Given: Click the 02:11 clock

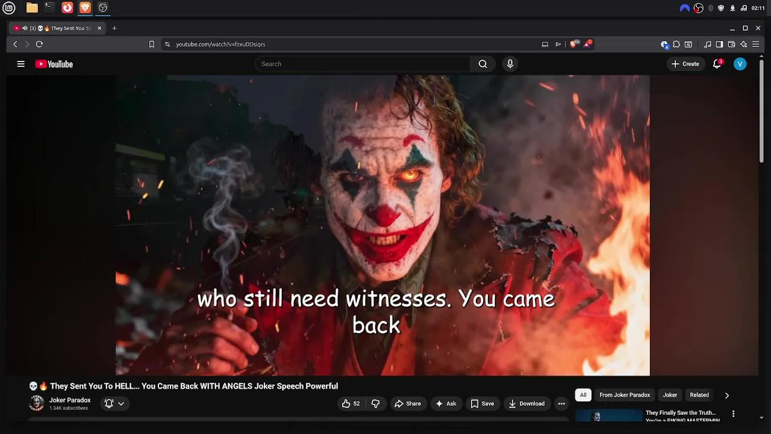Looking at the screenshot, I should tap(758, 8).
